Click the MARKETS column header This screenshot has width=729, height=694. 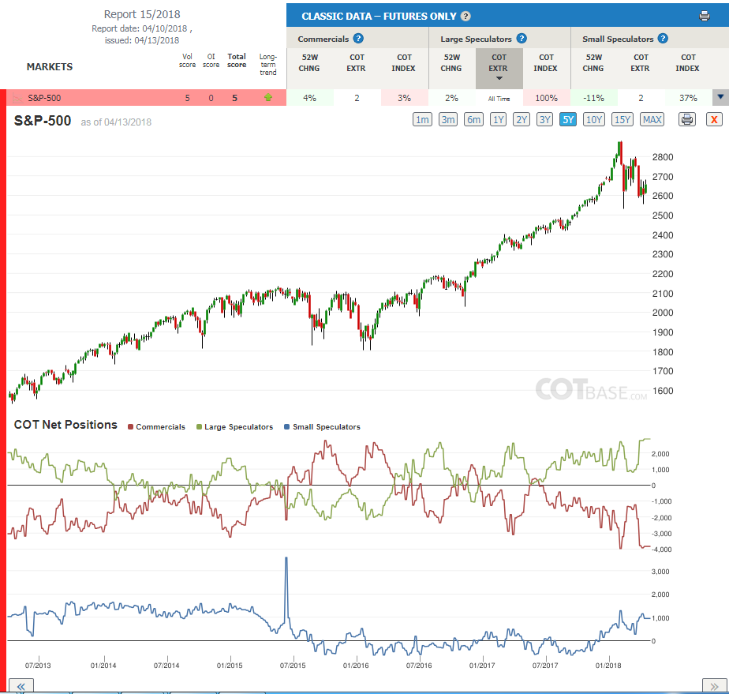tap(50, 67)
